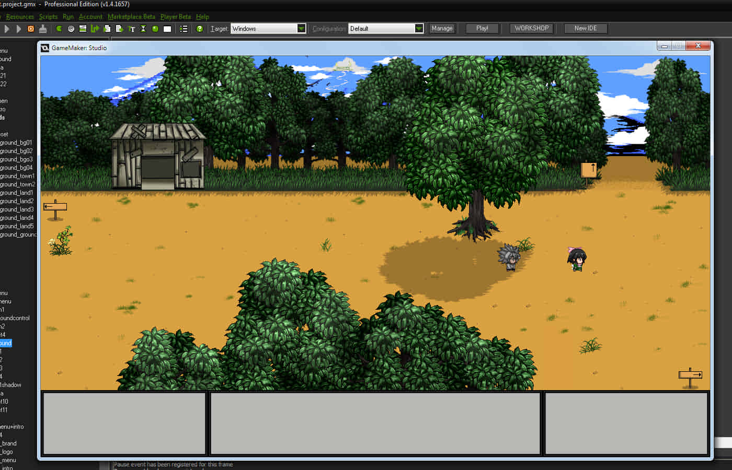Click the character with the pink bow
The image size is (732, 470).
pyautogui.click(x=577, y=258)
